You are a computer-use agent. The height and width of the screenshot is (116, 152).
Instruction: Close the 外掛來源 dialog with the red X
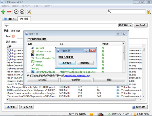pos(92,51)
